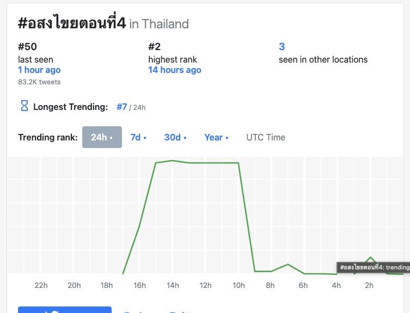Click the '3' other locations link

click(x=282, y=47)
